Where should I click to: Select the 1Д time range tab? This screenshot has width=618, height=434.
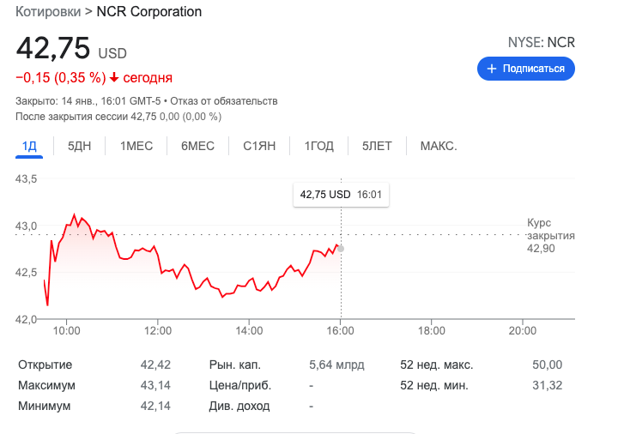click(29, 146)
